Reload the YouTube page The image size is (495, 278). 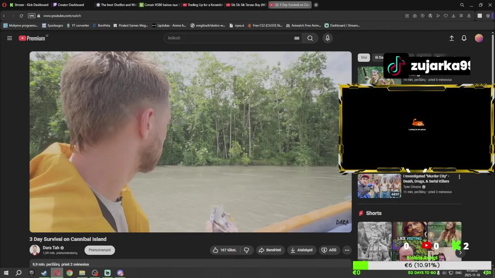pos(21,16)
